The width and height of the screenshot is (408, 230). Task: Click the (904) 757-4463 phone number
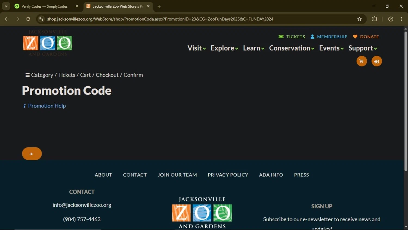(x=82, y=219)
